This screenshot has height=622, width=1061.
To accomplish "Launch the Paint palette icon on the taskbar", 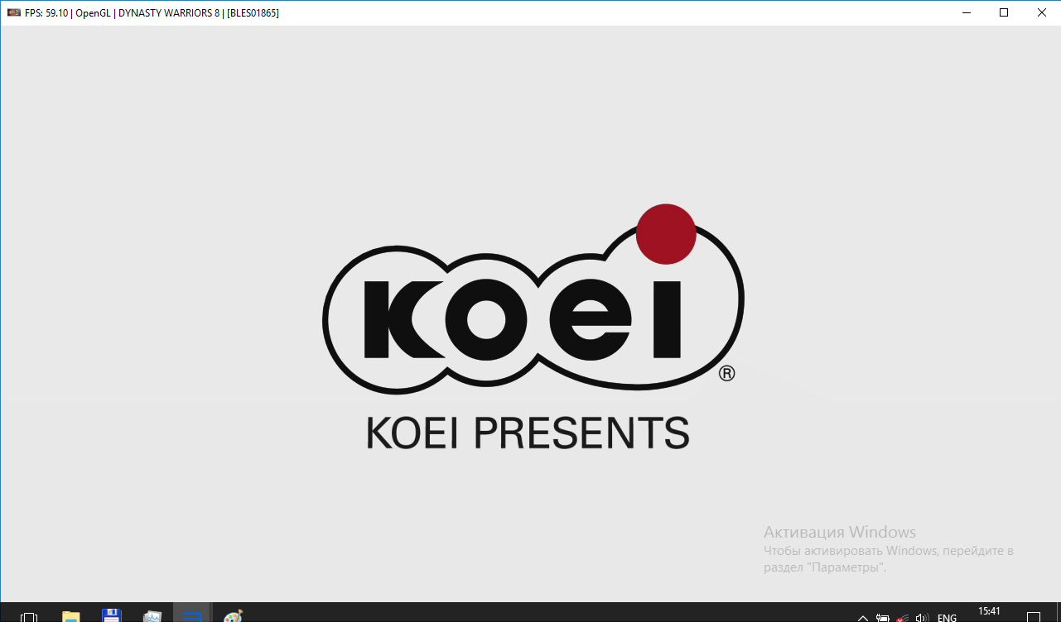I will click(x=233, y=616).
